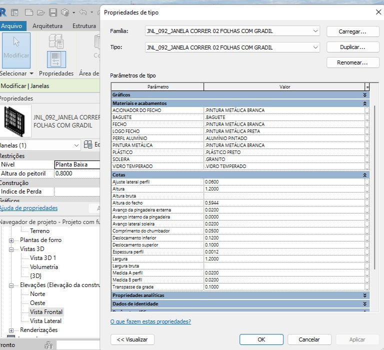Image resolution: width=384 pixels, height=350 pixels.
Task: Edit the Largura value 1.2000
Action: pyautogui.click(x=284, y=259)
